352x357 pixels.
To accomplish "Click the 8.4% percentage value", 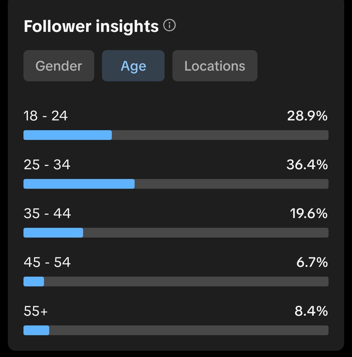I will pyautogui.click(x=311, y=311).
